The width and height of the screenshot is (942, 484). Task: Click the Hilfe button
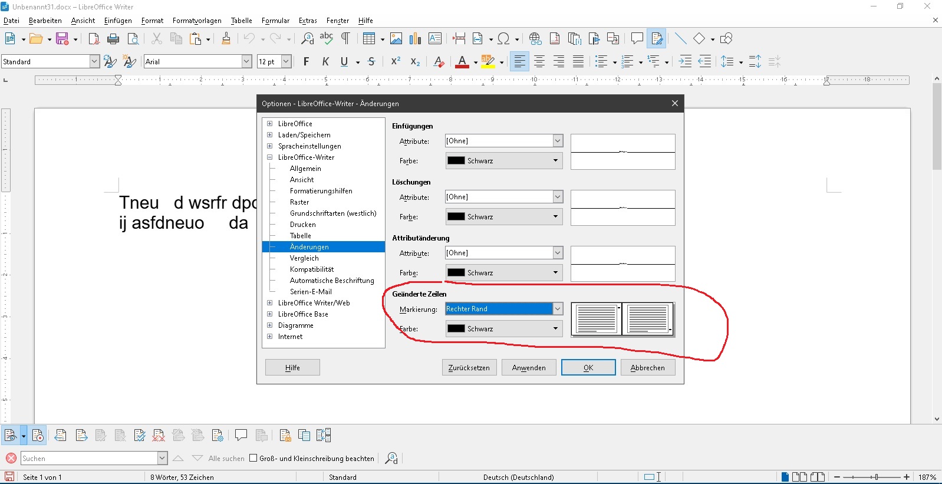[x=292, y=367]
